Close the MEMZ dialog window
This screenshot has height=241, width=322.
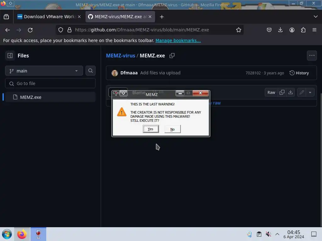point(200,93)
